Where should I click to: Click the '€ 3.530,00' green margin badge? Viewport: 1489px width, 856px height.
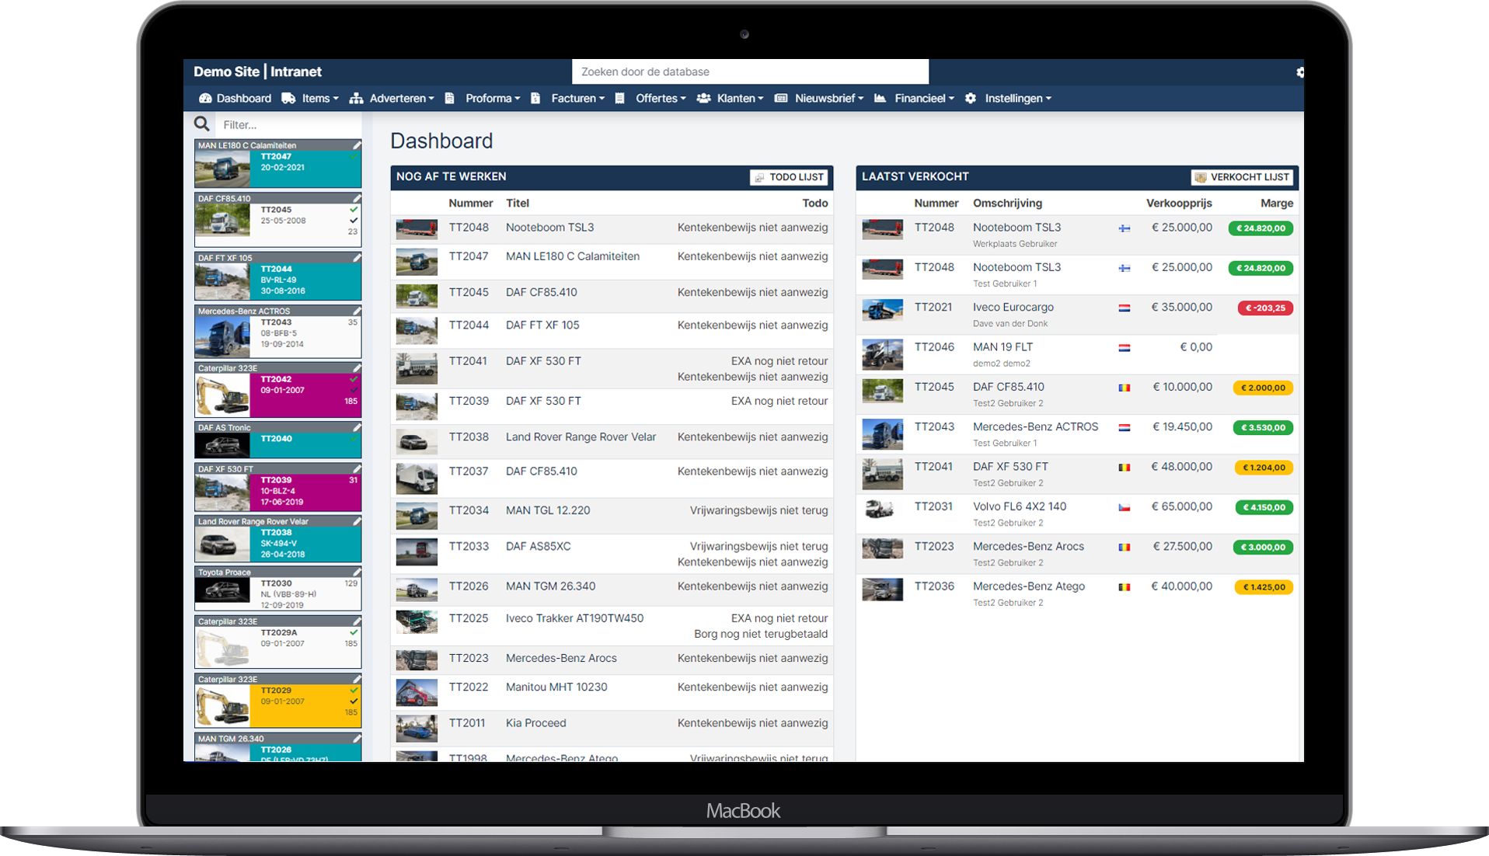[x=1263, y=428]
